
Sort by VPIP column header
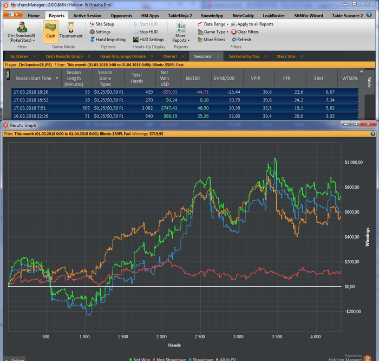[x=259, y=78]
